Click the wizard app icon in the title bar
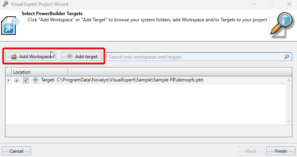297x157 pixels. click(5, 4)
